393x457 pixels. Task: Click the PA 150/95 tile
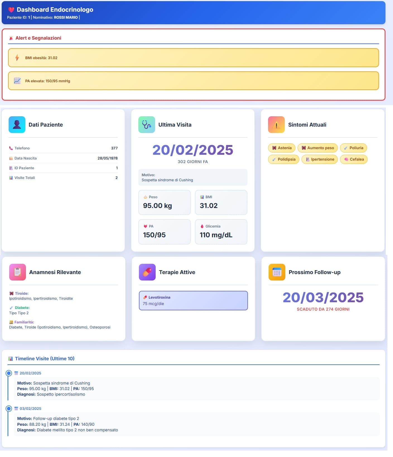[x=165, y=232]
